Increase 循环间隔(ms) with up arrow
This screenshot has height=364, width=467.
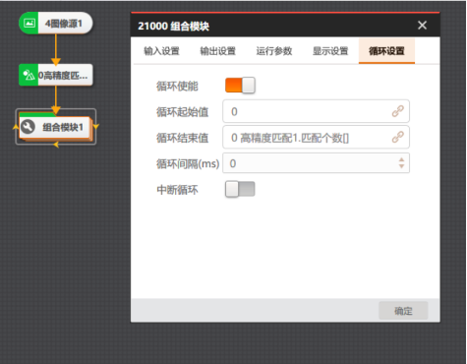(x=401, y=159)
